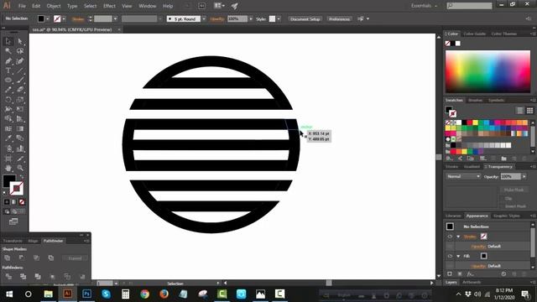Select the Rotate tool
This screenshot has width=537, height=302.
coord(8,100)
